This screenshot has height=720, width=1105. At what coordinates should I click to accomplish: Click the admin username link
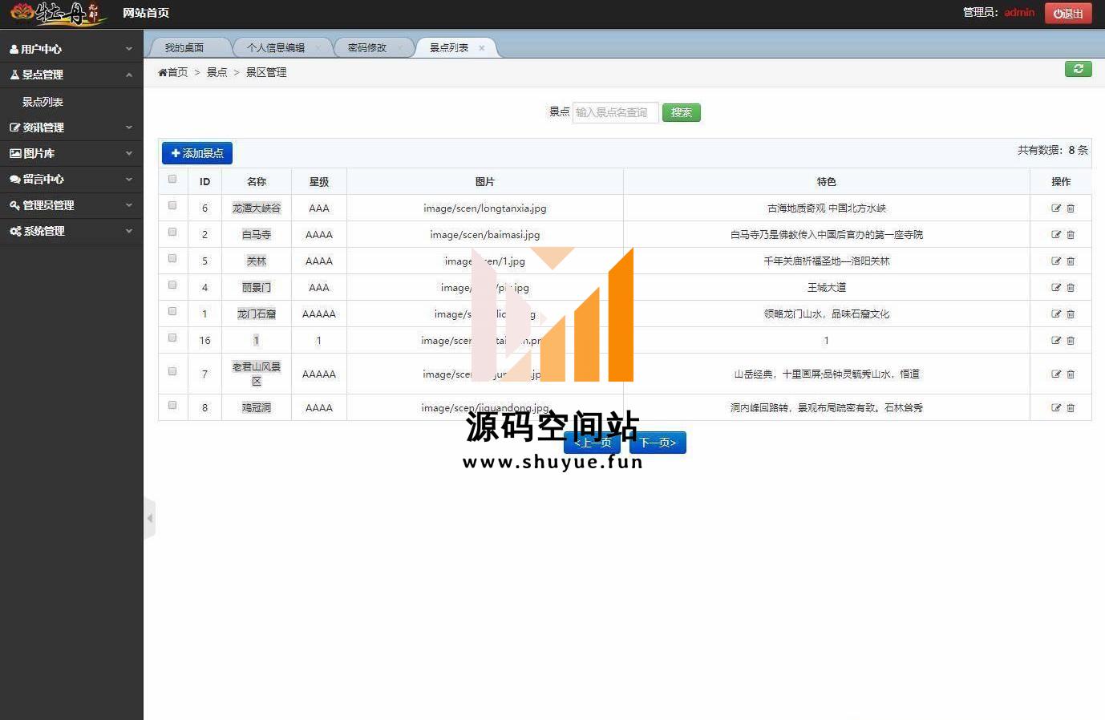tap(1019, 12)
